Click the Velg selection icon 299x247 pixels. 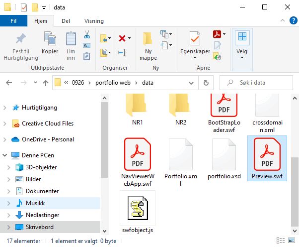click(x=242, y=36)
